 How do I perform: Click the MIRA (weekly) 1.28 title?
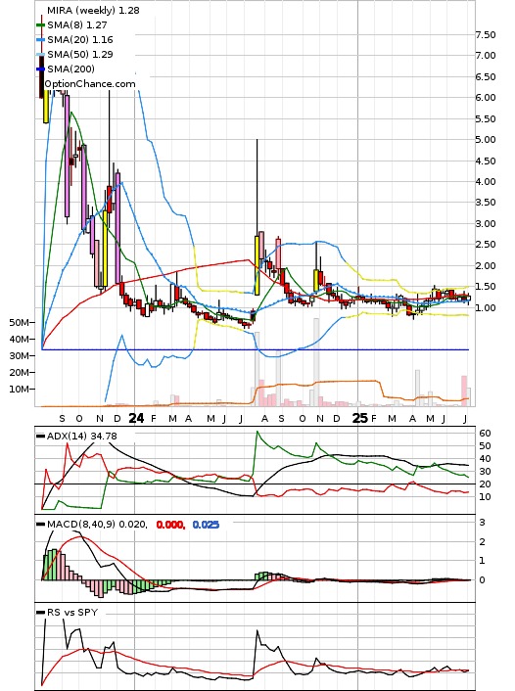click(x=93, y=10)
